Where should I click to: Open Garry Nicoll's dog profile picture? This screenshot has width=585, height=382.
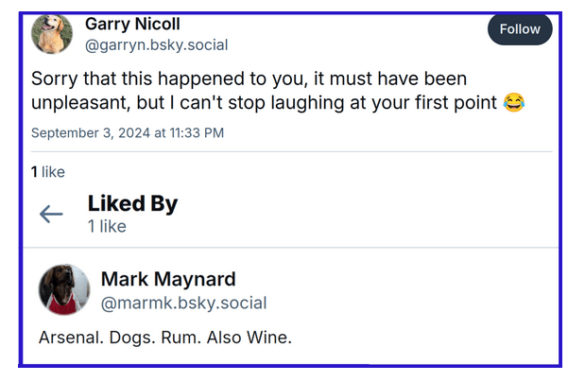[52, 33]
